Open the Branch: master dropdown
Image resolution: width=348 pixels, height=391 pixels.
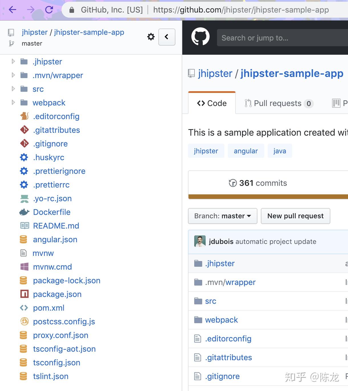coord(222,216)
